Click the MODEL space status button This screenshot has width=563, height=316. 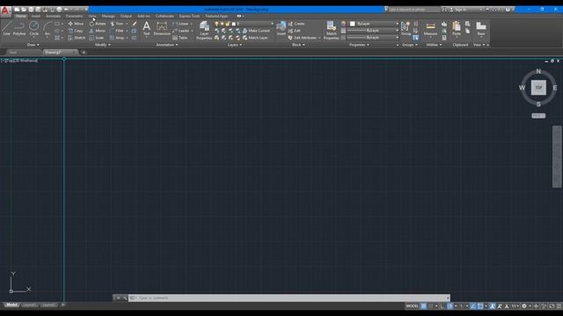[x=413, y=306]
